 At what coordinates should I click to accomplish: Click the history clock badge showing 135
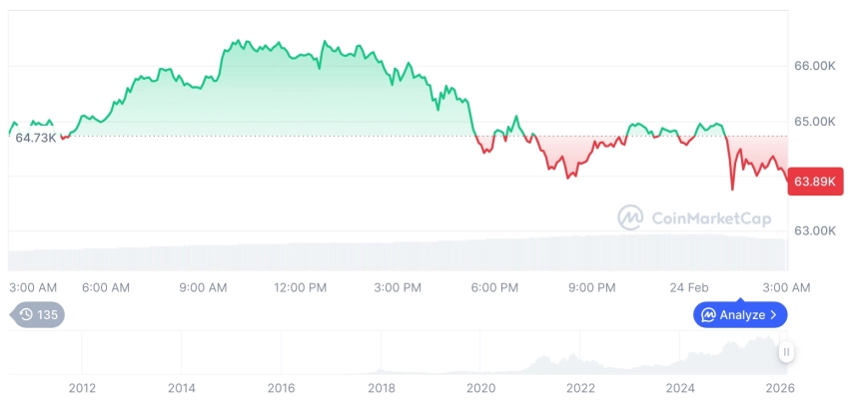(x=38, y=314)
